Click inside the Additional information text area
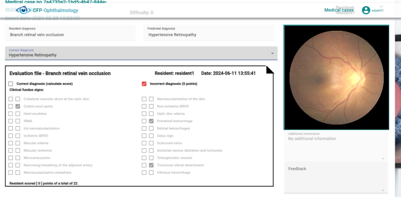Viewport: 401px width, 198px height. pyautogui.click(x=336, y=146)
